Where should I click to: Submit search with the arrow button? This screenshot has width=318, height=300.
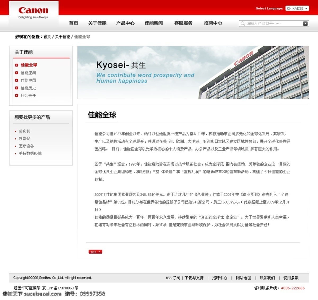coord(305,24)
